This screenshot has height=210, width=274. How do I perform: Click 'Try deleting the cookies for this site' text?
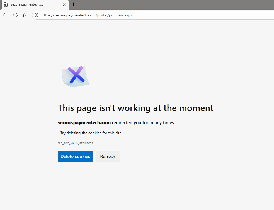coord(91,133)
